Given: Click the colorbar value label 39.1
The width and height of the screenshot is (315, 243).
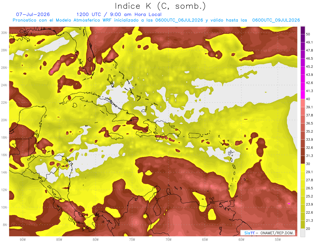Looking at the screenshot, I should [x=309, y=107].
